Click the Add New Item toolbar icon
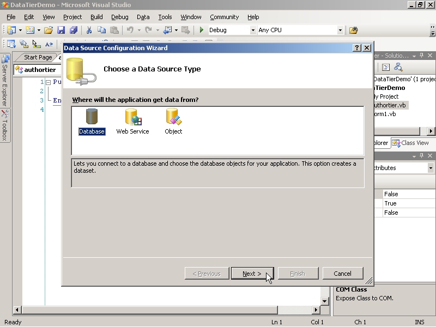The height and width of the screenshot is (327, 436). [x=30, y=30]
